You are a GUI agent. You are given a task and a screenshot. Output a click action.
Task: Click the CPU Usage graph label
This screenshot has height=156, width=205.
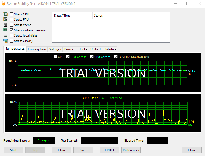tap(90, 98)
